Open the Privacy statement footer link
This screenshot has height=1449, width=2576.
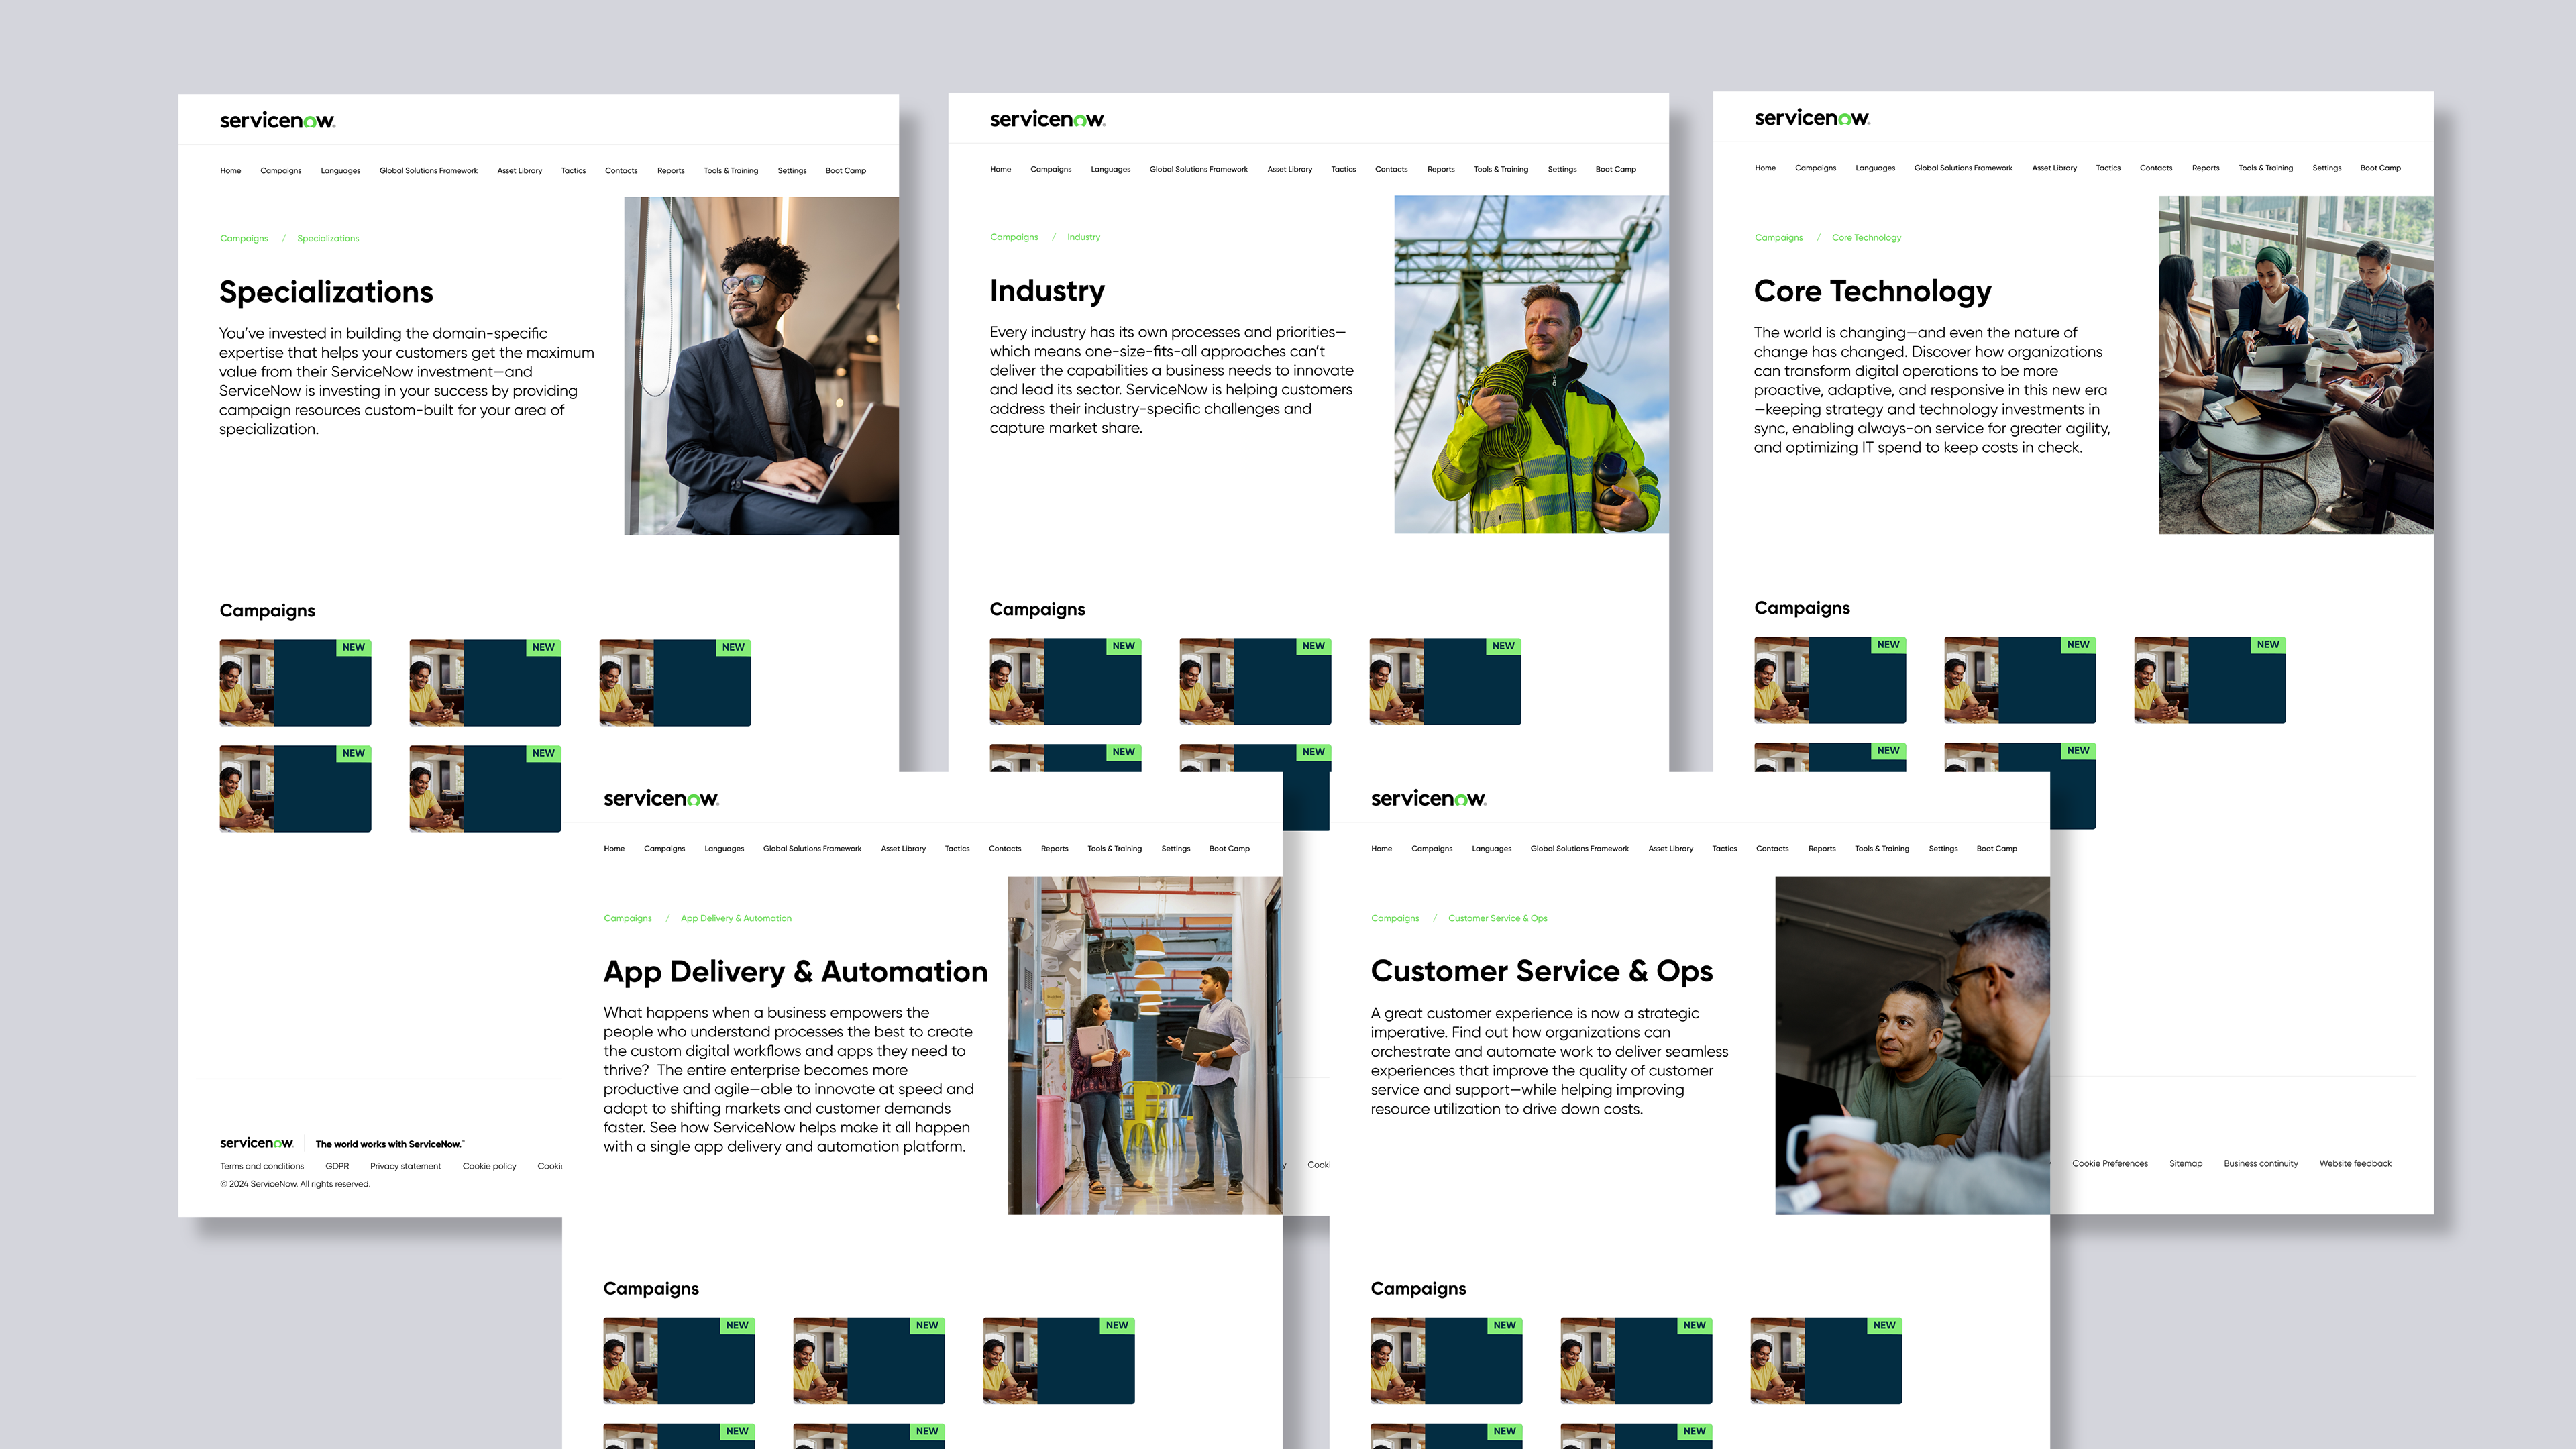click(405, 1166)
